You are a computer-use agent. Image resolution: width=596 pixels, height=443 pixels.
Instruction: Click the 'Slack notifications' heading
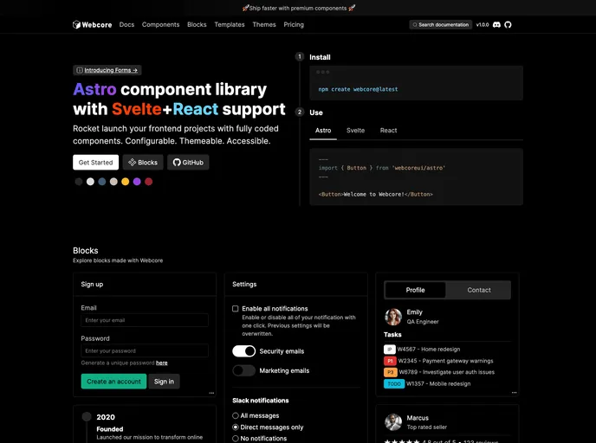261,401
